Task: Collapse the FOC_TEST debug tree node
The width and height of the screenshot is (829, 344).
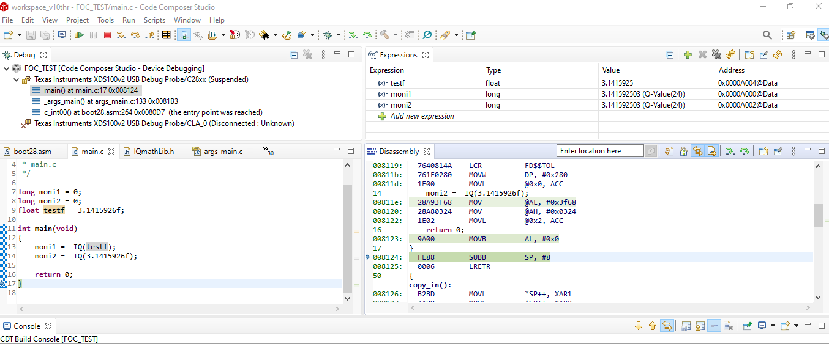Action: click(x=7, y=68)
